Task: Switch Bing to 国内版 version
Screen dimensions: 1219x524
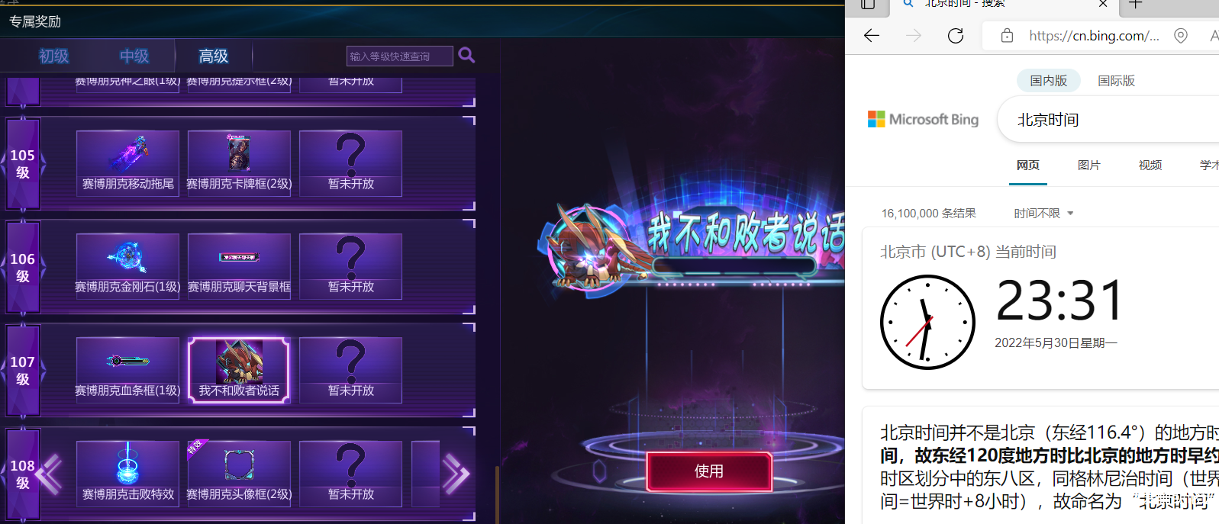Action: 1048,80
